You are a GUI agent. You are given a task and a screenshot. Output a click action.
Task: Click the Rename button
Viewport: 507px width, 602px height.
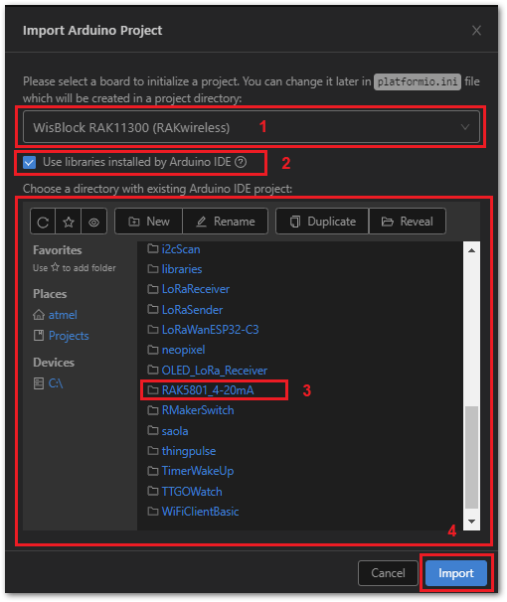coord(226,222)
